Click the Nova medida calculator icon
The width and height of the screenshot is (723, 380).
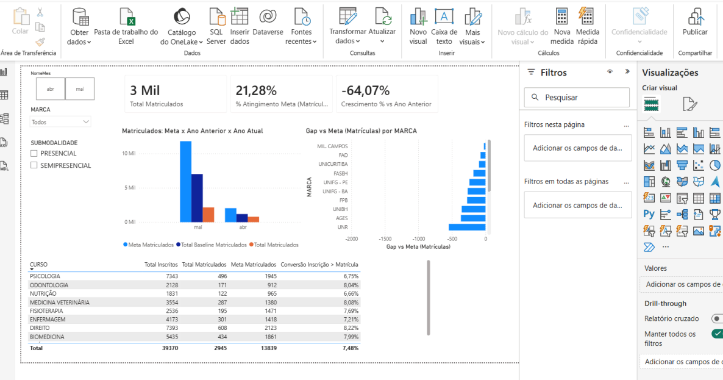[561, 16]
